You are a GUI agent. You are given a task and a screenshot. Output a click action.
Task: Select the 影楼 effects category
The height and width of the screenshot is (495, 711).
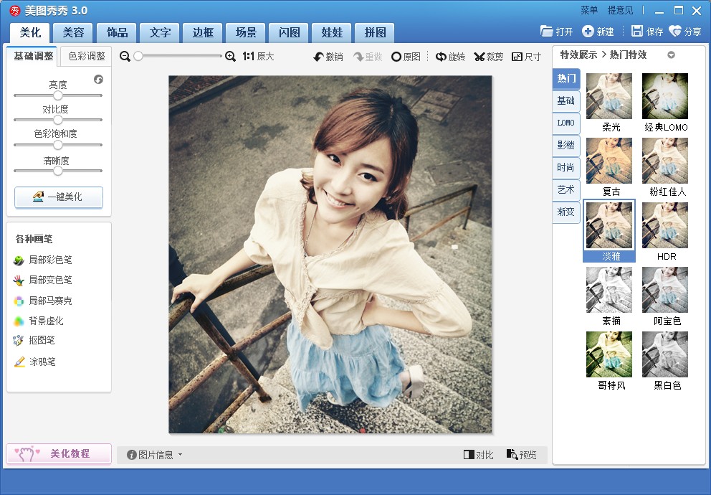tap(566, 145)
